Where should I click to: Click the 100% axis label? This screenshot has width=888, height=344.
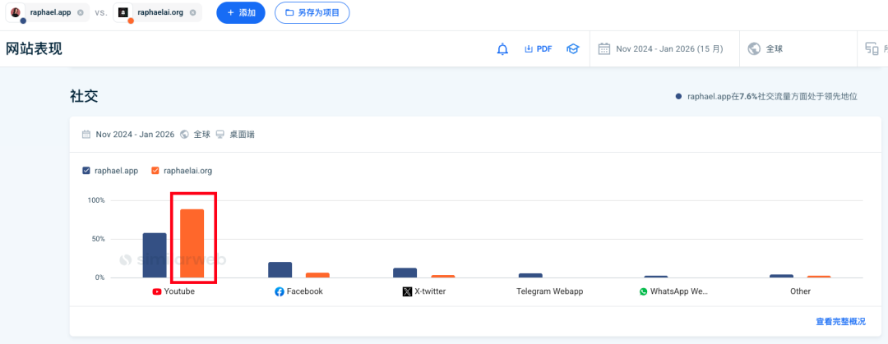[x=95, y=200]
